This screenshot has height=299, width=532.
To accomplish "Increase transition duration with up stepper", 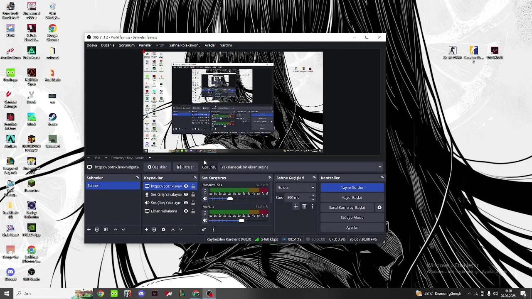I will [x=313, y=196].
